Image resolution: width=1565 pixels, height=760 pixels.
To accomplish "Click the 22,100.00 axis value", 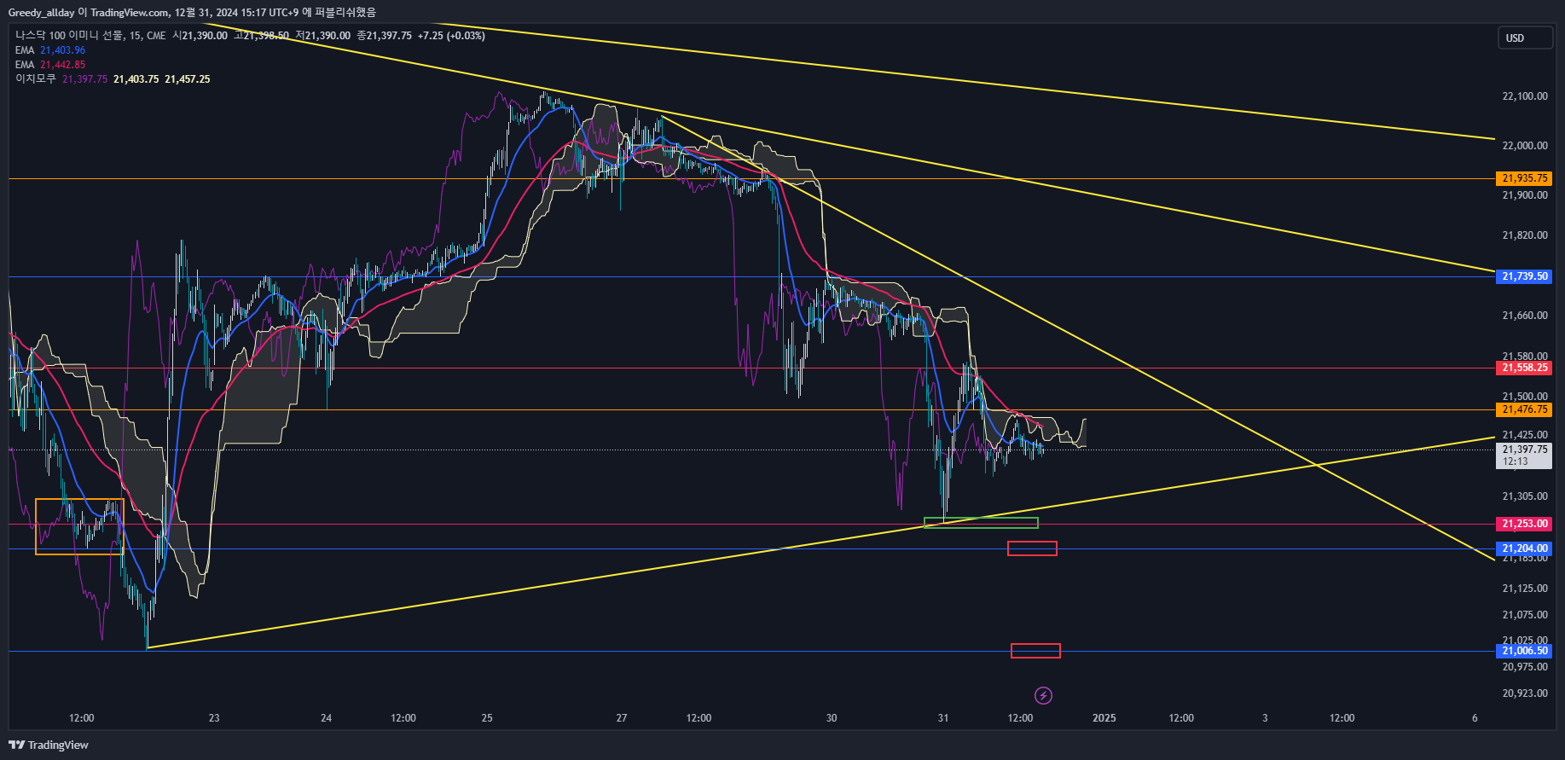I will pyautogui.click(x=1525, y=96).
